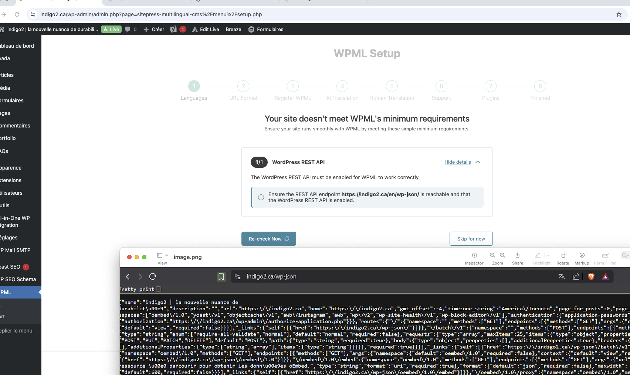Click the Yoast SEO icon in admin bar
The image size is (630, 375).
(x=173, y=29)
